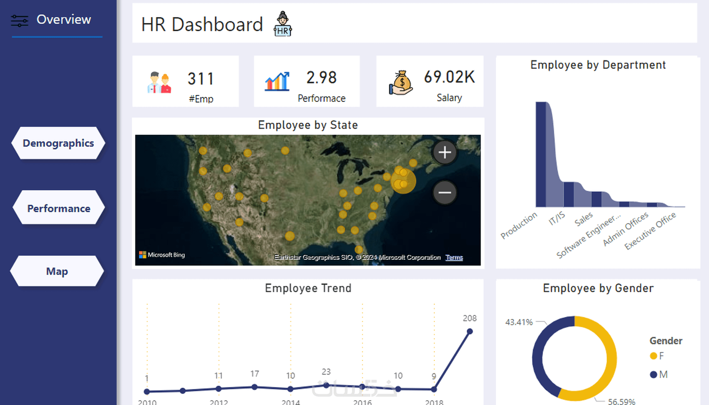Zoom out on the map
709x405 pixels.
pyautogui.click(x=445, y=192)
